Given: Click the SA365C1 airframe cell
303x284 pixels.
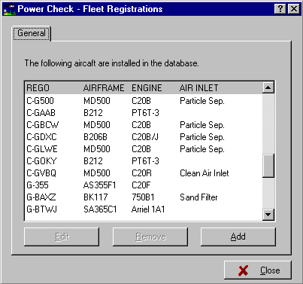Looking at the screenshot, I should (100, 209).
